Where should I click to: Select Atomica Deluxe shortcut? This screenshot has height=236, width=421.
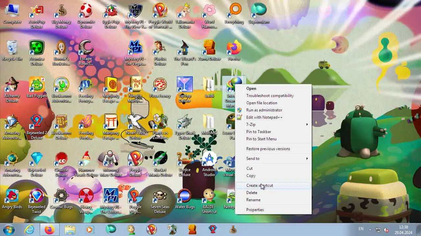tap(37, 53)
